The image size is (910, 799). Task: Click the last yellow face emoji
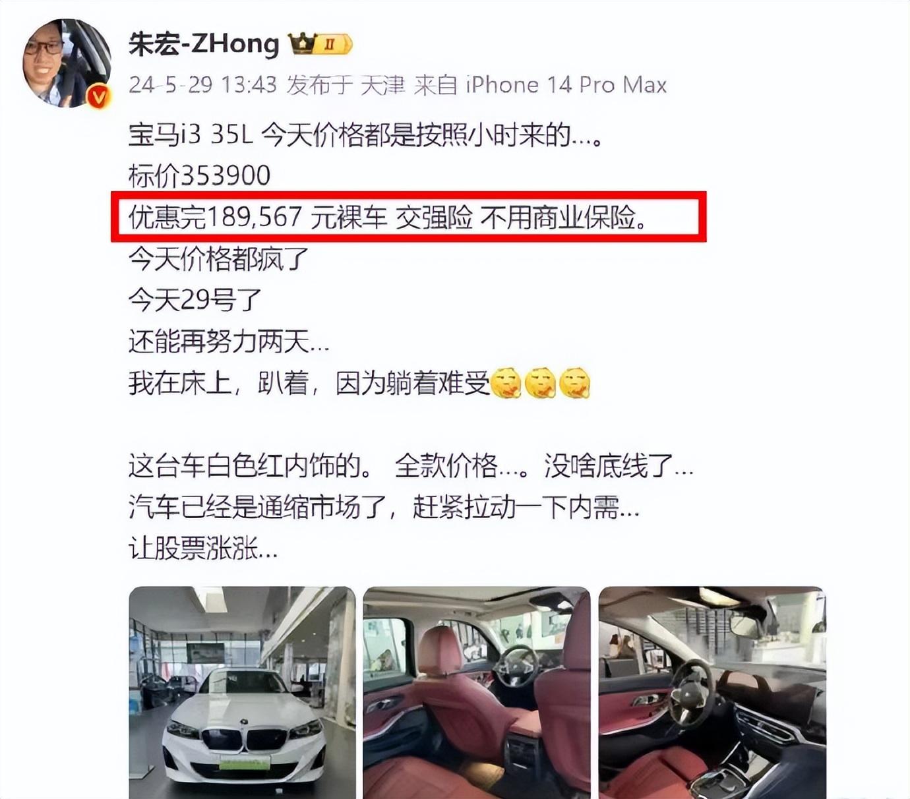tap(574, 382)
